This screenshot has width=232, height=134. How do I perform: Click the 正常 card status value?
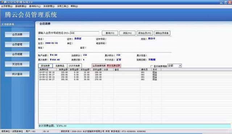pos(119,60)
